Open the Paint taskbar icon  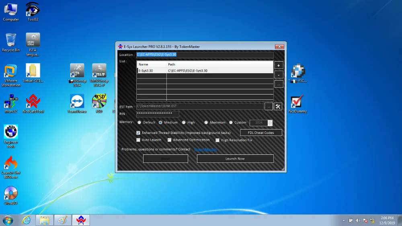63,220
